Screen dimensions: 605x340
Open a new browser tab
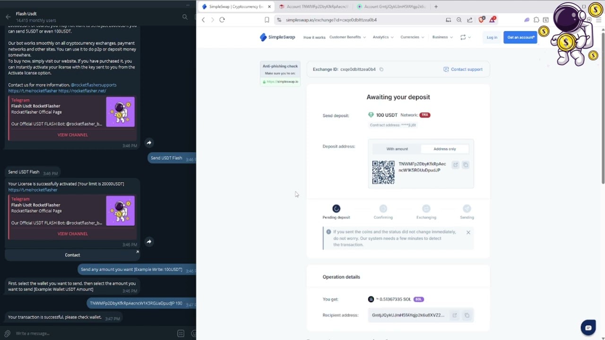click(x=436, y=7)
